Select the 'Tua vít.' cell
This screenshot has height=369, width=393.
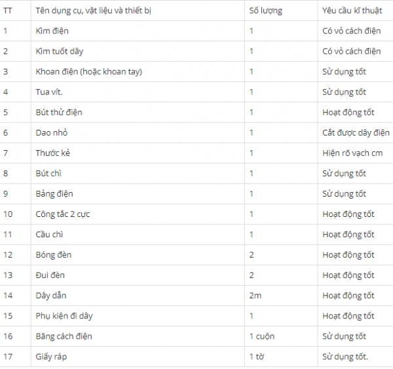point(50,92)
